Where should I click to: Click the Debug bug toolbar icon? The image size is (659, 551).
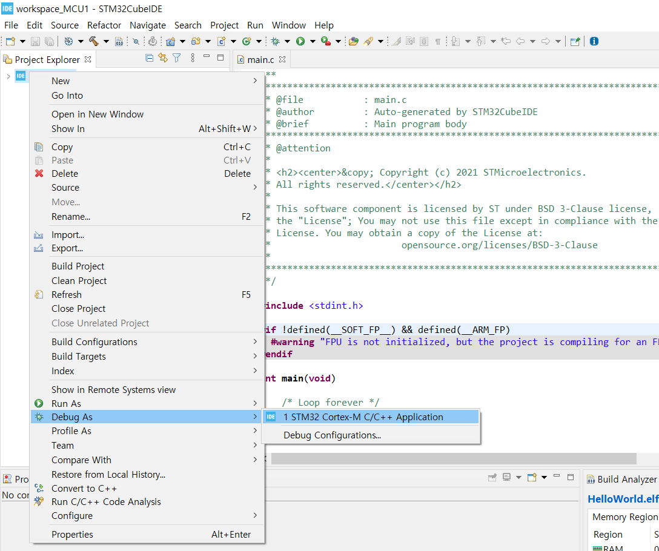(x=275, y=41)
